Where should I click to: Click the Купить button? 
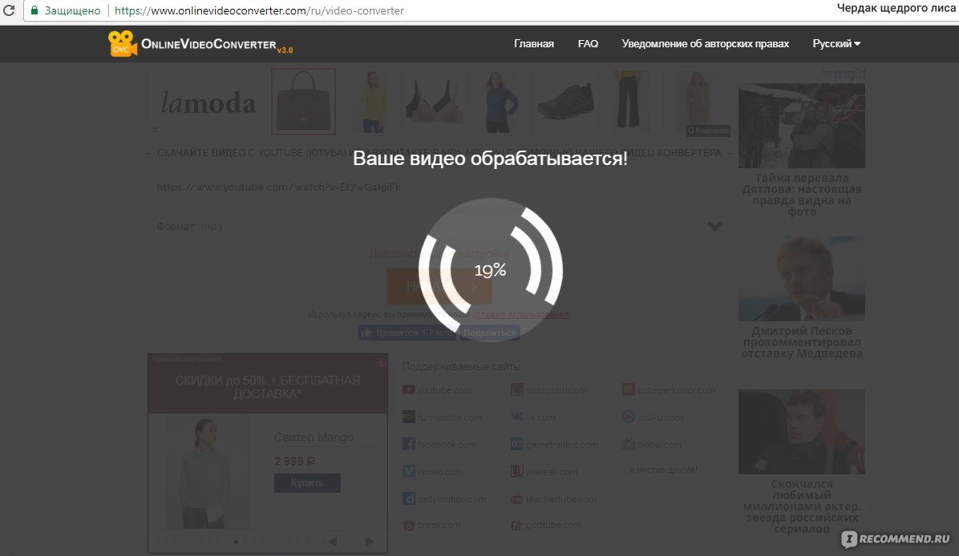tap(307, 482)
